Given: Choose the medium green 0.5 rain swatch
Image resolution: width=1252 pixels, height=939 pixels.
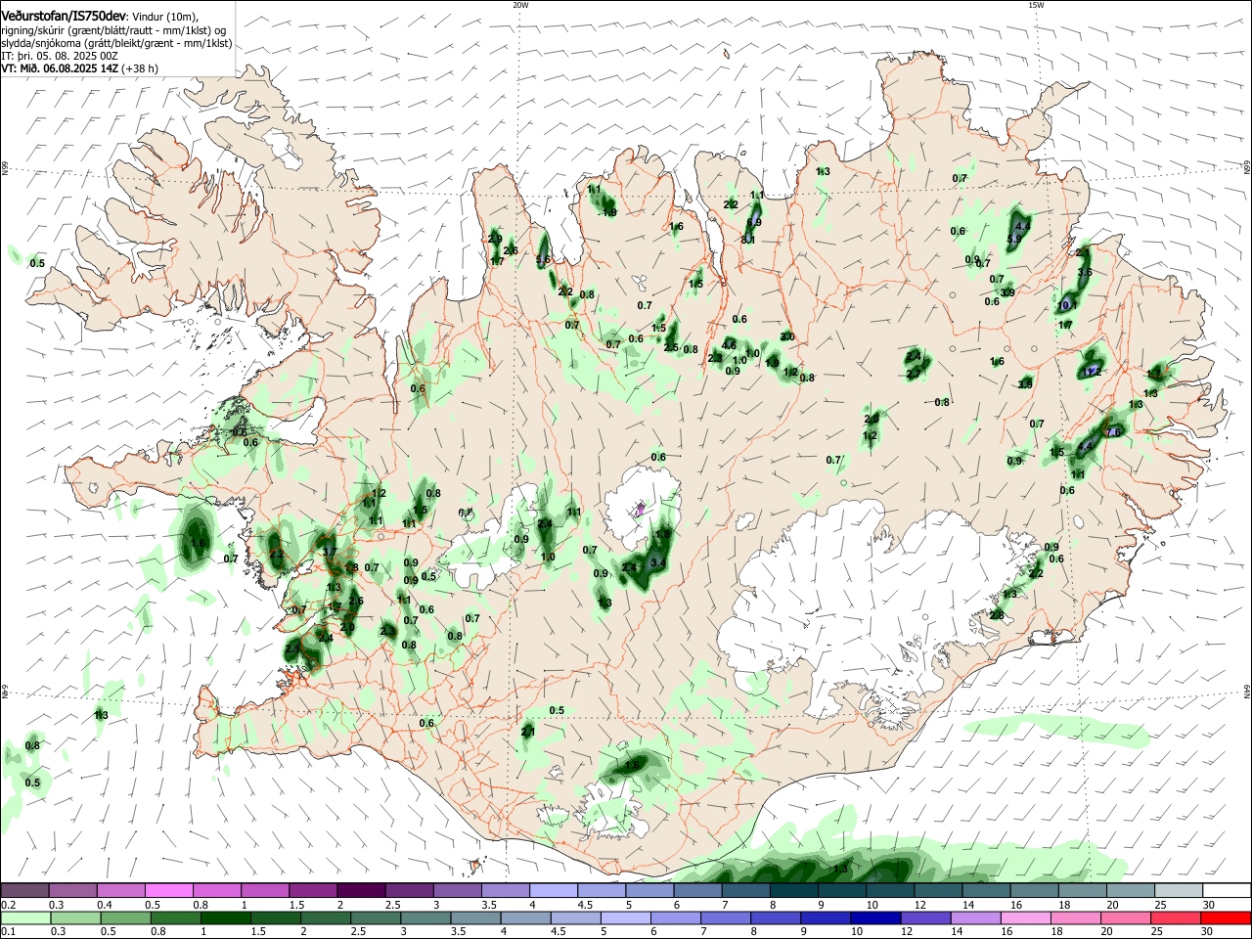Looking at the screenshot, I should (x=125, y=917).
